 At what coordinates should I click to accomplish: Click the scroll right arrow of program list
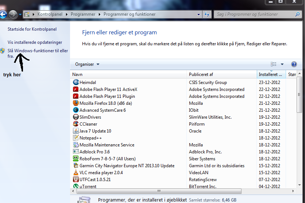pyautogui.click(x=293, y=191)
